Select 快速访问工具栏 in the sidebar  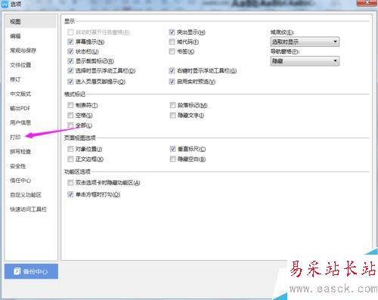pos(28,209)
